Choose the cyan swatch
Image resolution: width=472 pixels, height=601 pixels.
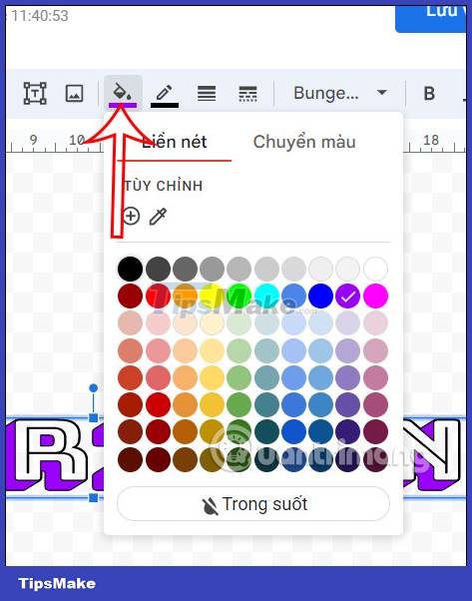coord(266,296)
